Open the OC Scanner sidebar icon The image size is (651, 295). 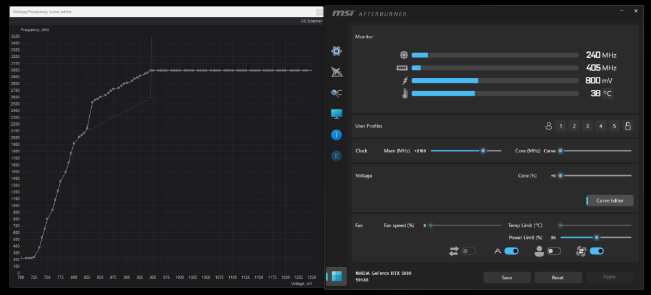[337, 93]
